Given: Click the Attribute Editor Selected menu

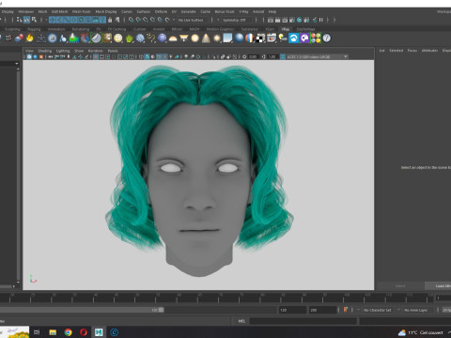Looking at the screenshot, I should pos(396,51).
